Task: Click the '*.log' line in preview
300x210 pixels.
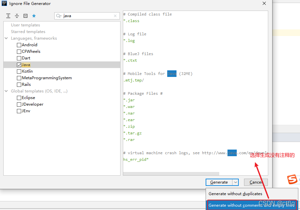Action: point(129,41)
